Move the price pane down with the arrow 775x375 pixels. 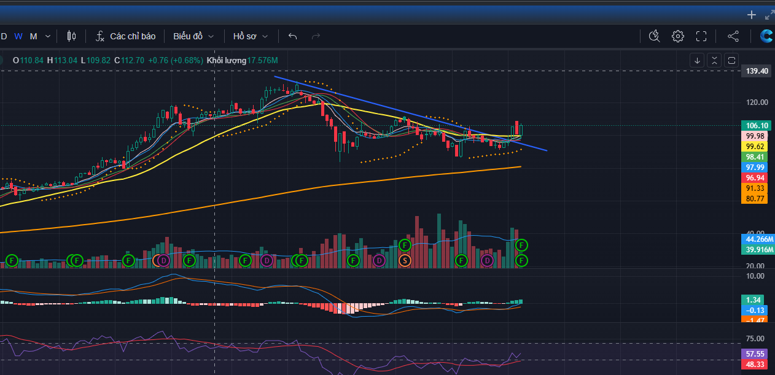coord(697,60)
